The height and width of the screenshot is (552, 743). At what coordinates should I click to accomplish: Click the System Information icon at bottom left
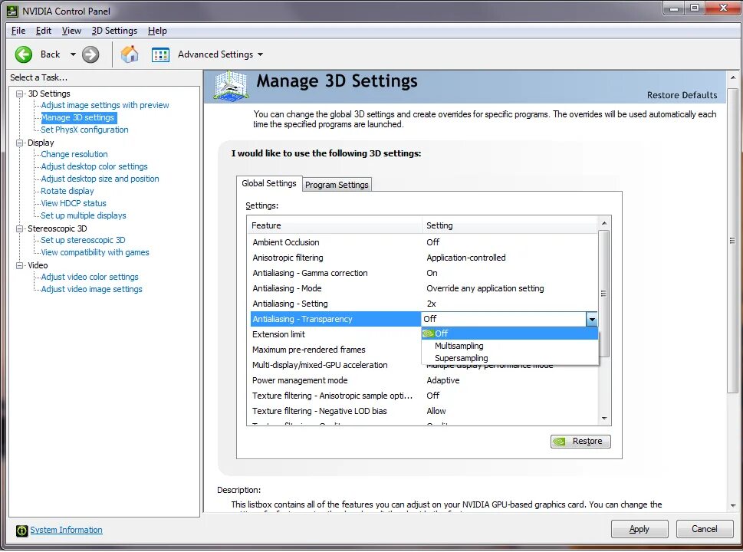(x=21, y=531)
